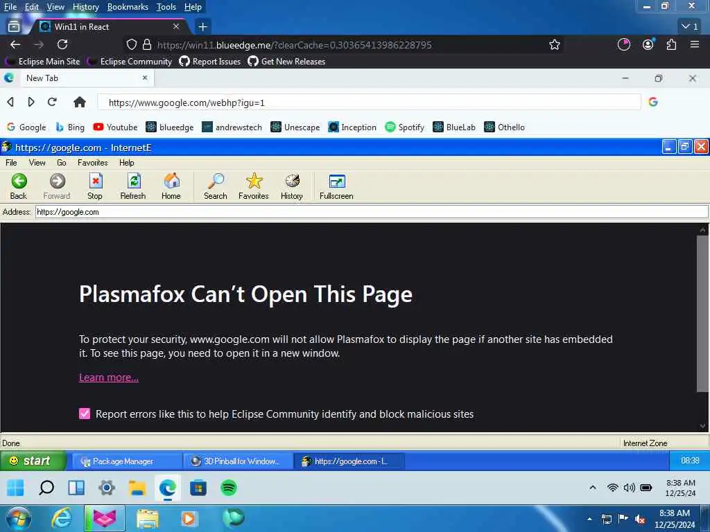Open Internet Explorer on Windows 7 taskbar
The height and width of the screenshot is (532, 710).
pos(61,518)
